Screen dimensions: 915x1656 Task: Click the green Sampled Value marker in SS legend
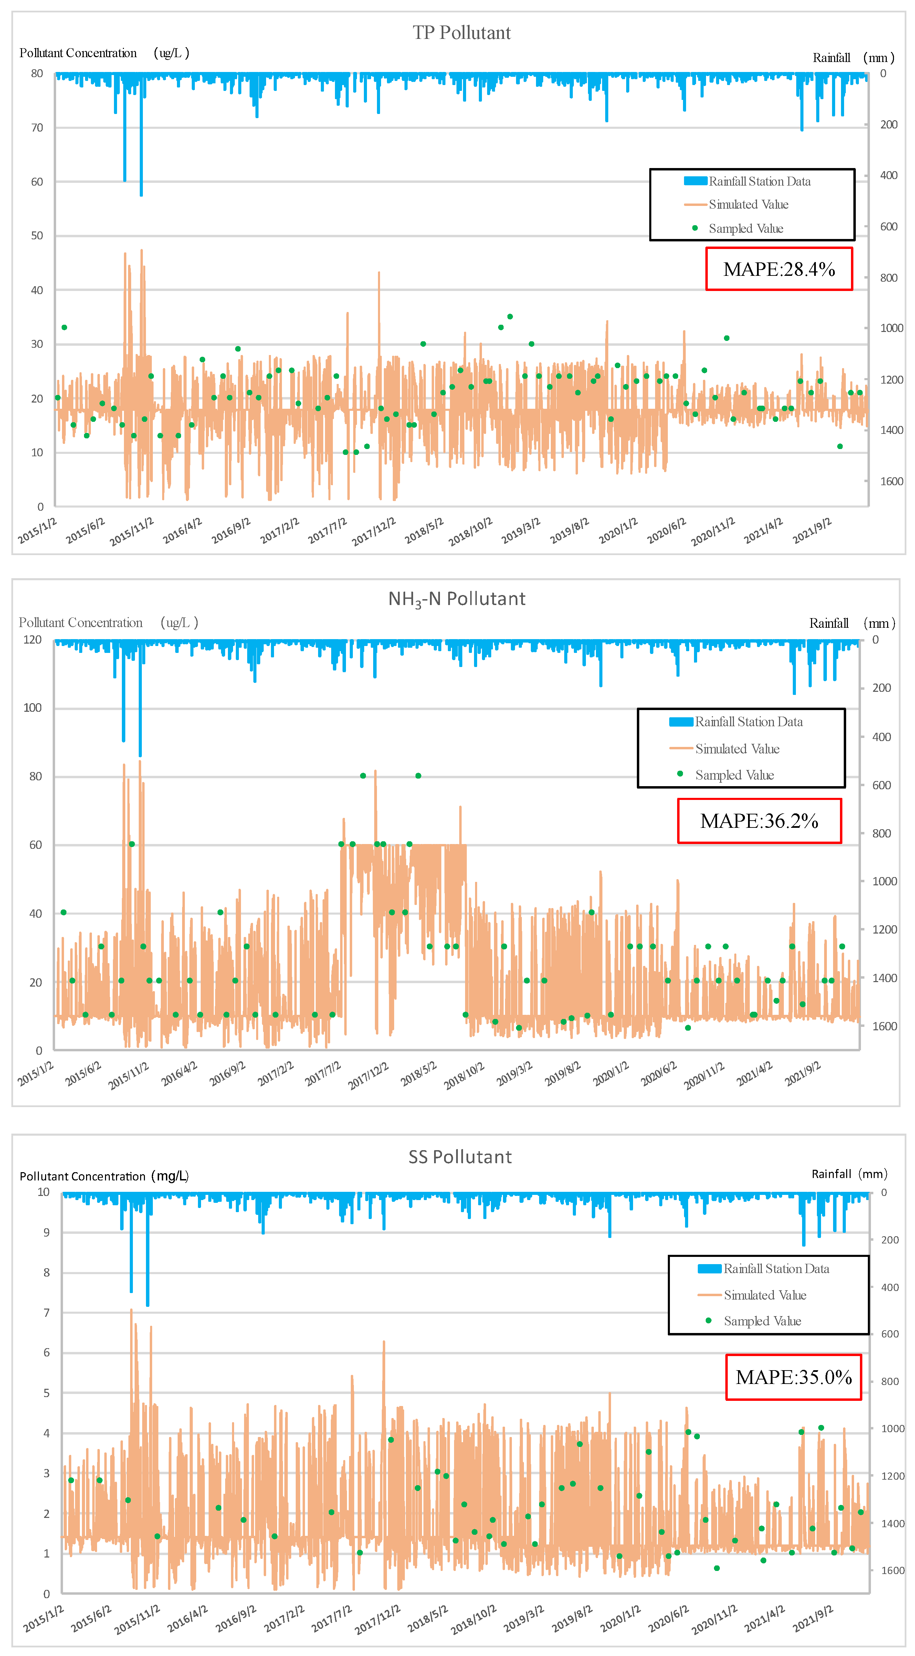(709, 1321)
